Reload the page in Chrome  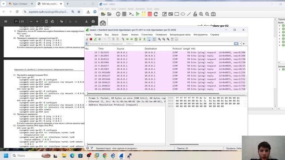[17, 12]
